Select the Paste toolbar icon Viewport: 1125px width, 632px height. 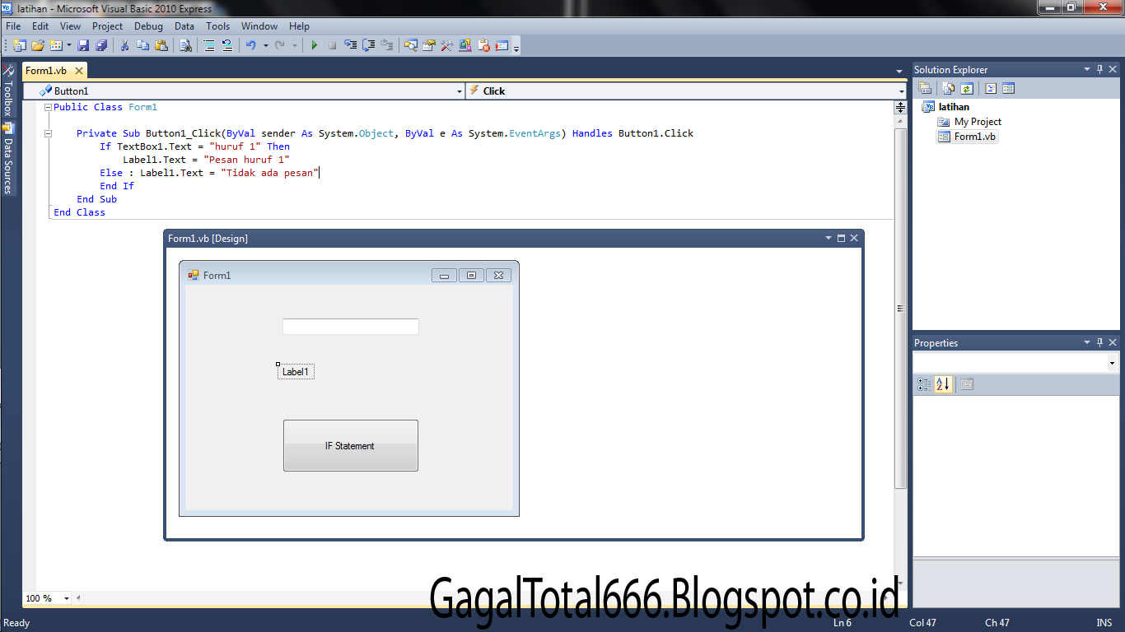click(x=162, y=45)
